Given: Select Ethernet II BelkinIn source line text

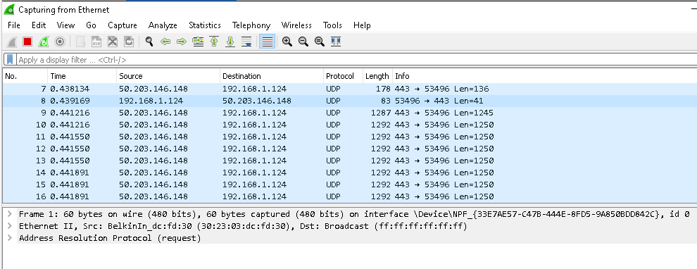Looking at the screenshot, I should click(243, 226).
